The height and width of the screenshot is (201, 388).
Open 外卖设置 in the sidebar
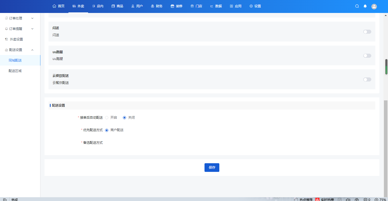(x=20, y=39)
